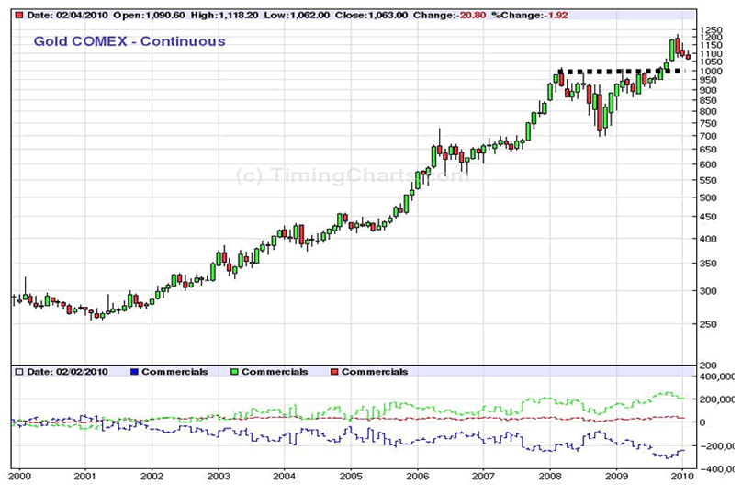Select the 'Gold COMEX - Continuous' chart title
This screenshot has width=753, height=495.
click(129, 41)
